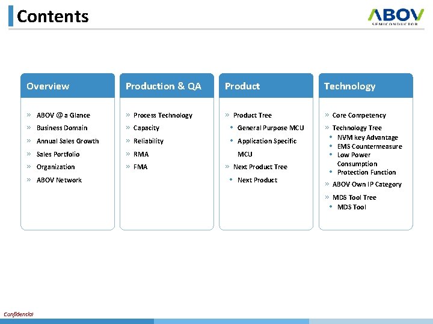
Task: Click the RMA entry
Action: tap(141, 154)
